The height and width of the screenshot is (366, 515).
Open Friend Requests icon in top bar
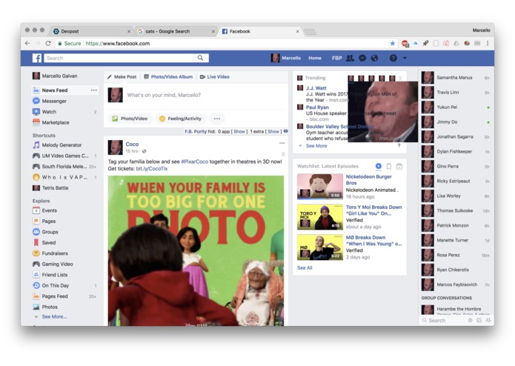point(350,58)
